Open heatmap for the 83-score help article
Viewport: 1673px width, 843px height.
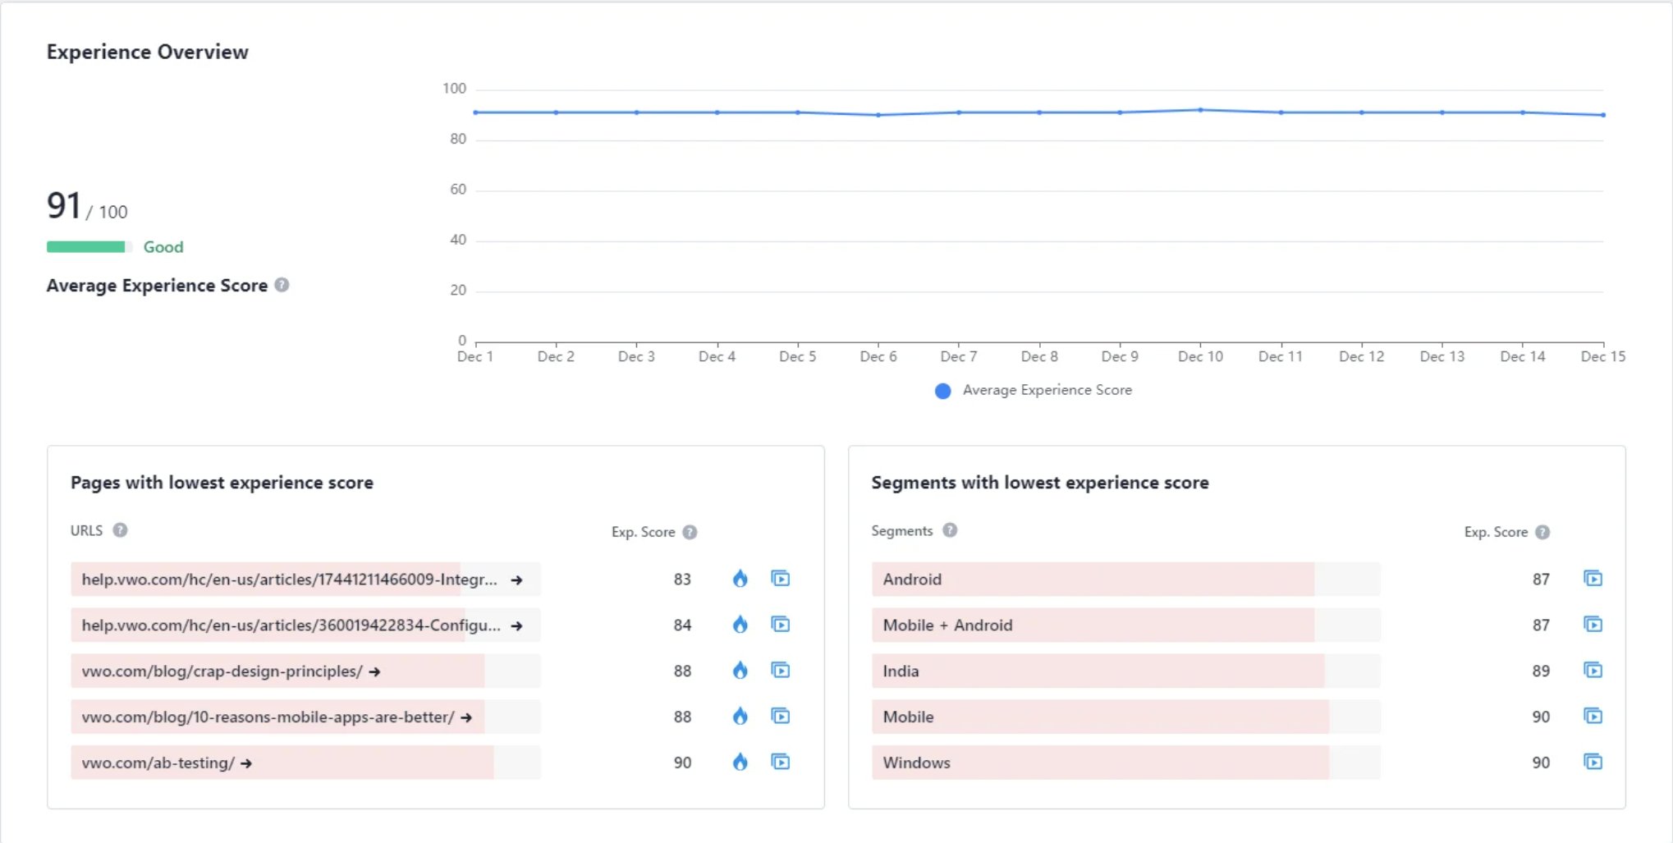pyautogui.click(x=740, y=579)
